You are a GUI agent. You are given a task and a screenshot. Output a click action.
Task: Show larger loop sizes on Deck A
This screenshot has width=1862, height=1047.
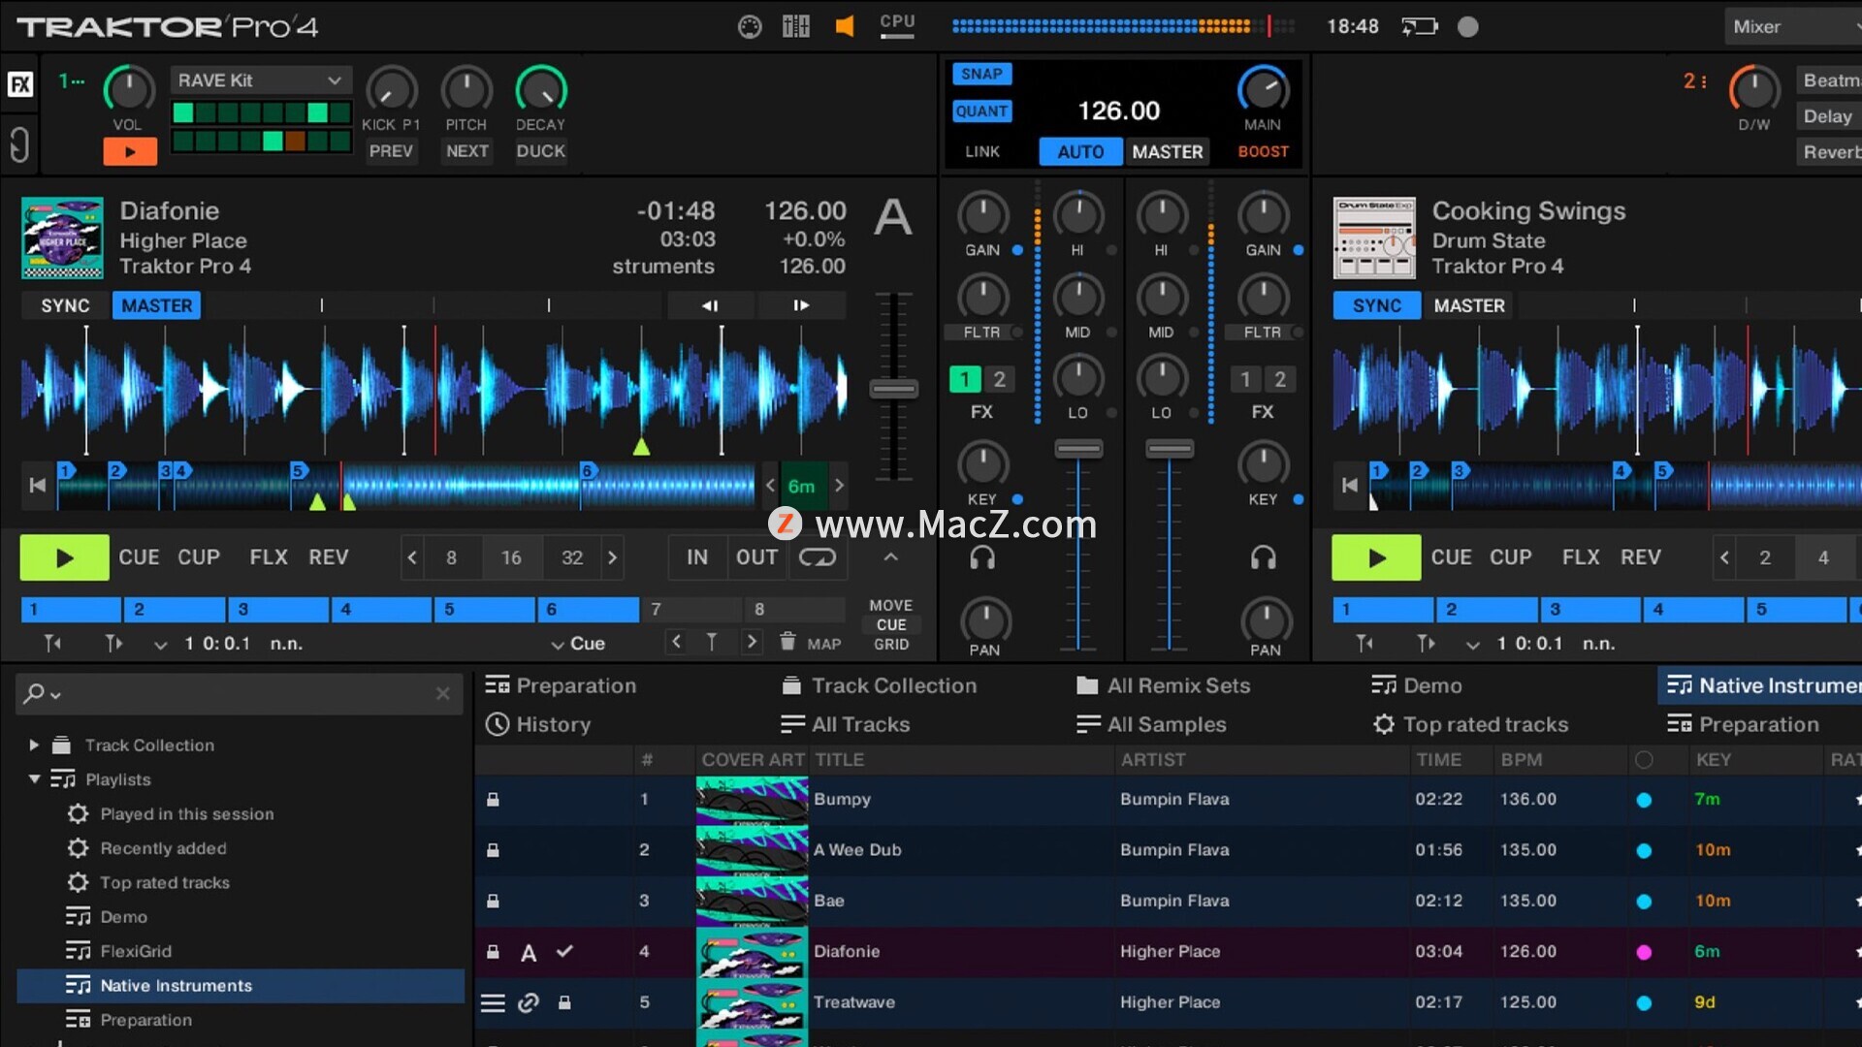point(612,557)
